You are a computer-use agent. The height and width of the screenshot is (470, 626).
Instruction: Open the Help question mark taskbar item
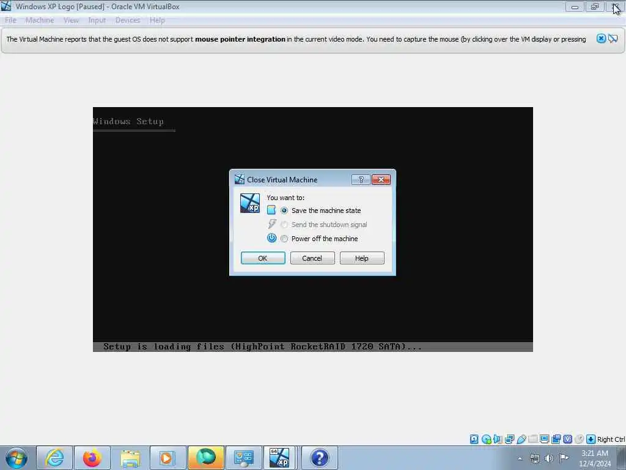pyautogui.click(x=319, y=458)
